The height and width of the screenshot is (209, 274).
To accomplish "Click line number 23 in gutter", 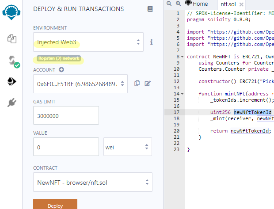I will pos(176,149).
